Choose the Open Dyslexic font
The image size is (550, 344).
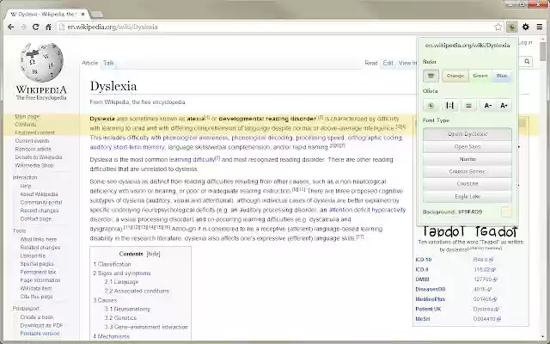tap(467, 134)
